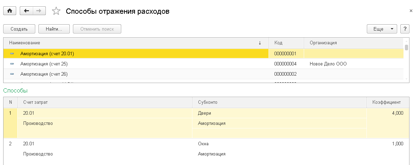Select the Окна subconto cell
The height and width of the screenshot is (165, 413).
[203, 144]
